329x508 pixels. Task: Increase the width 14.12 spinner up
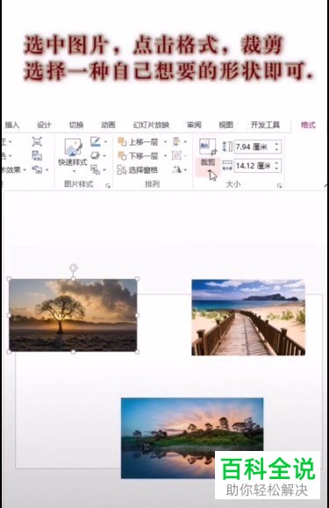(276, 163)
